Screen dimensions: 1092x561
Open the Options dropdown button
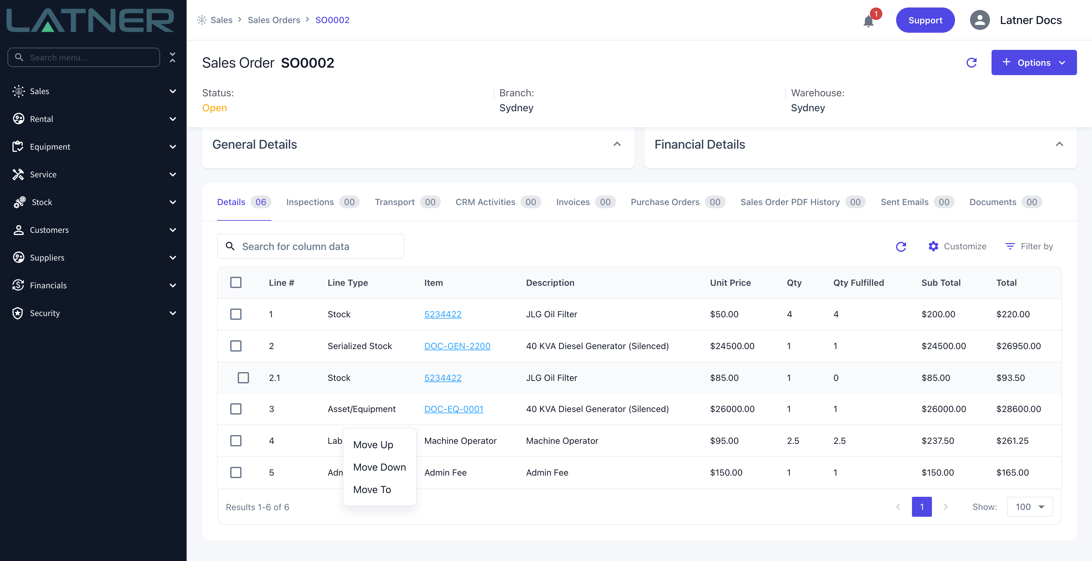tap(1034, 63)
